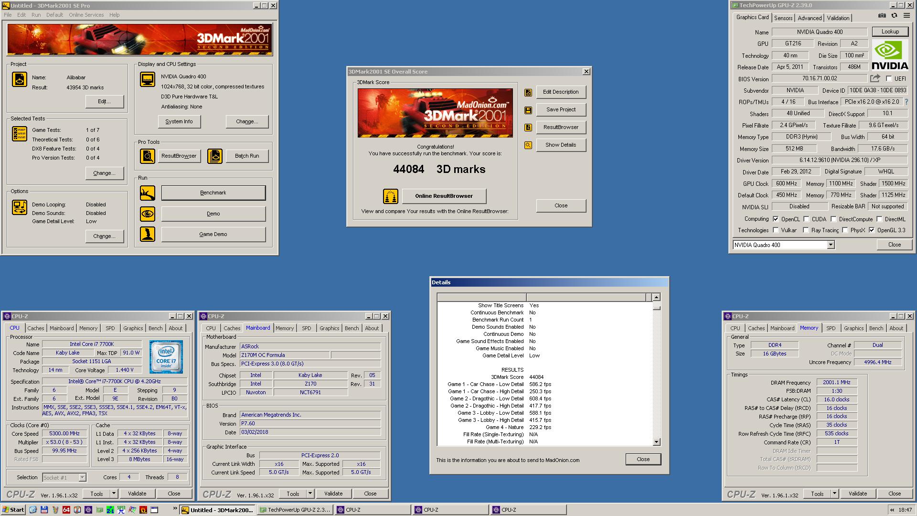Image resolution: width=917 pixels, height=516 pixels.
Task: Click the Display and CPU Settings monitor icon
Action: pos(148,79)
